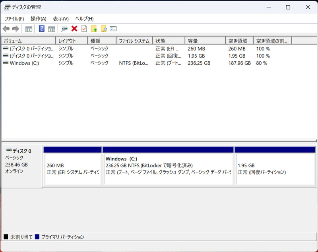Open the ファイル(F) menu
Image resolution: width=318 pixels, height=252 pixels.
click(x=14, y=19)
